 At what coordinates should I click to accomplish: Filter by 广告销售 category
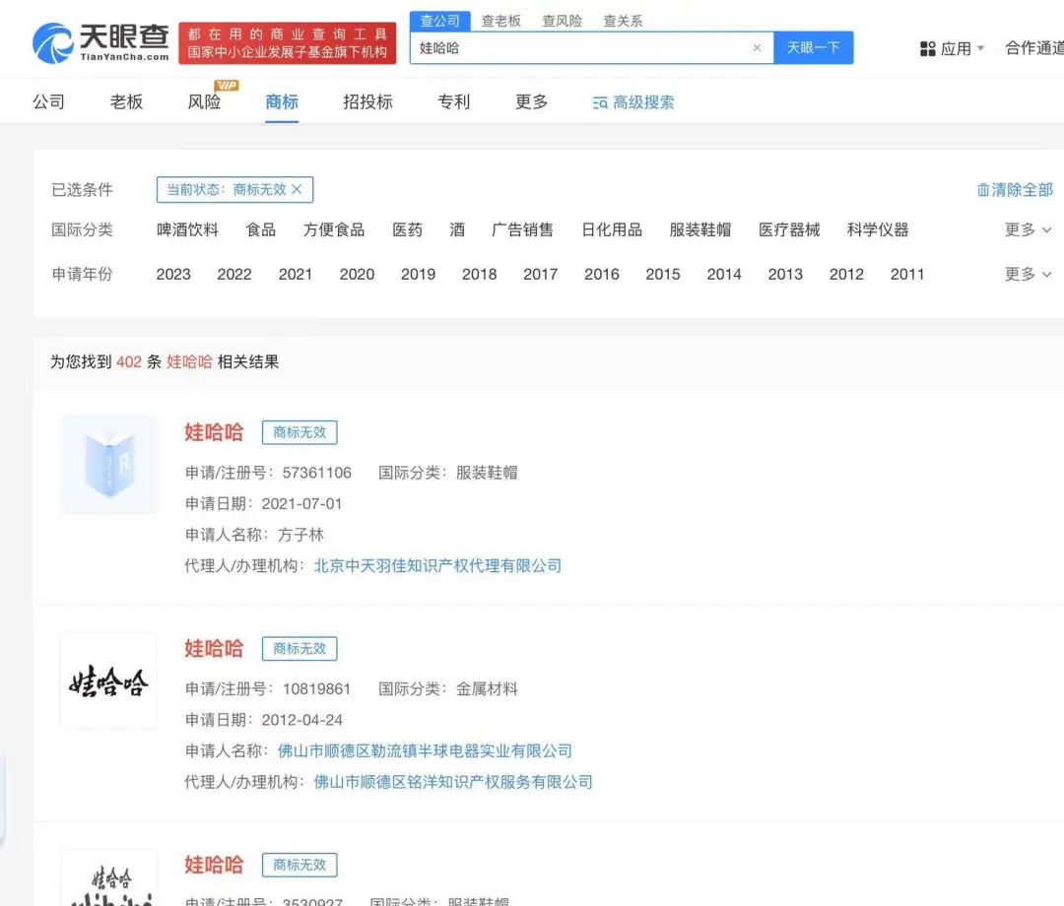click(x=522, y=229)
